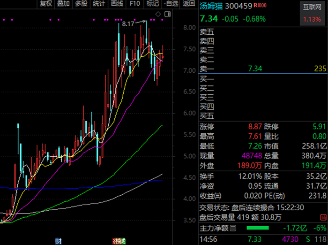Click the 收益(三) quarter indicator
The image size is (328, 245).
click(x=210, y=196)
